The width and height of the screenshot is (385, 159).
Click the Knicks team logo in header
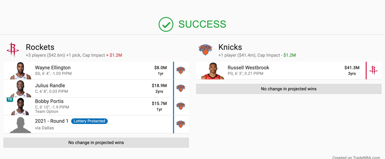click(x=205, y=50)
